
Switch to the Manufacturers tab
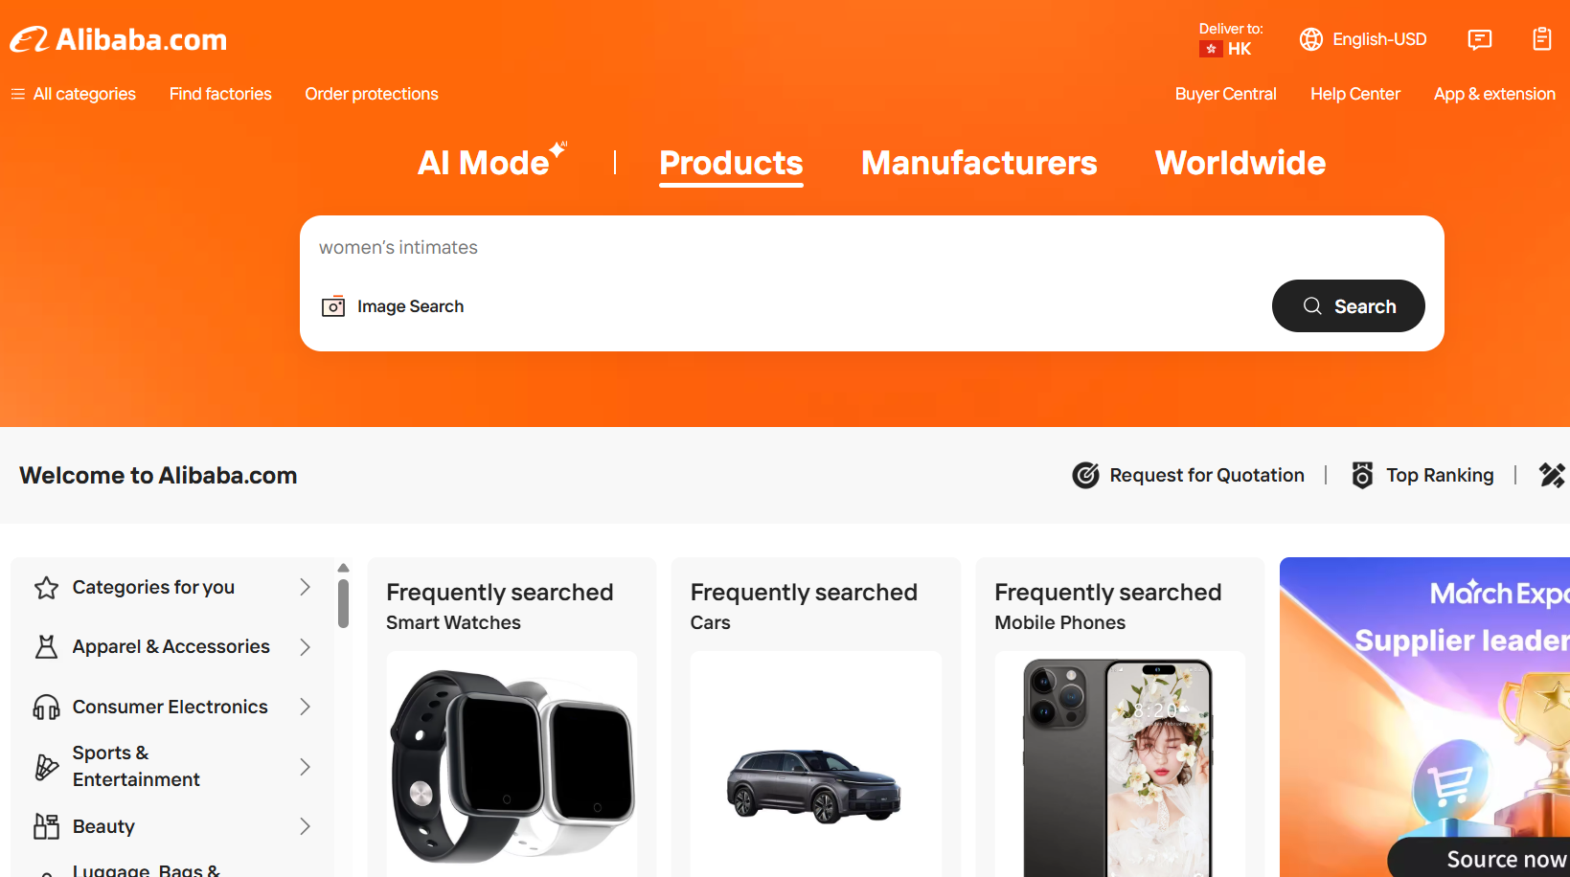pos(979,163)
